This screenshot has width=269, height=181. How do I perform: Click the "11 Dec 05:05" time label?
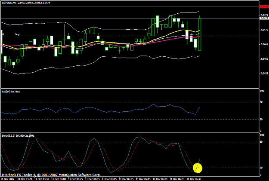109,179
